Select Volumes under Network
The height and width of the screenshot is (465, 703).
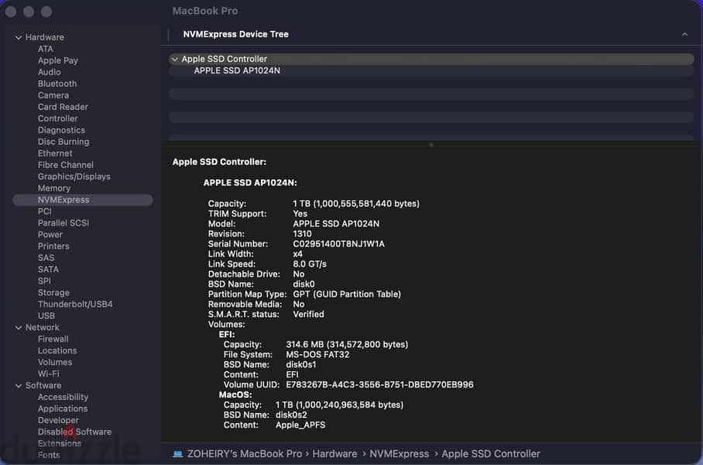(55, 363)
